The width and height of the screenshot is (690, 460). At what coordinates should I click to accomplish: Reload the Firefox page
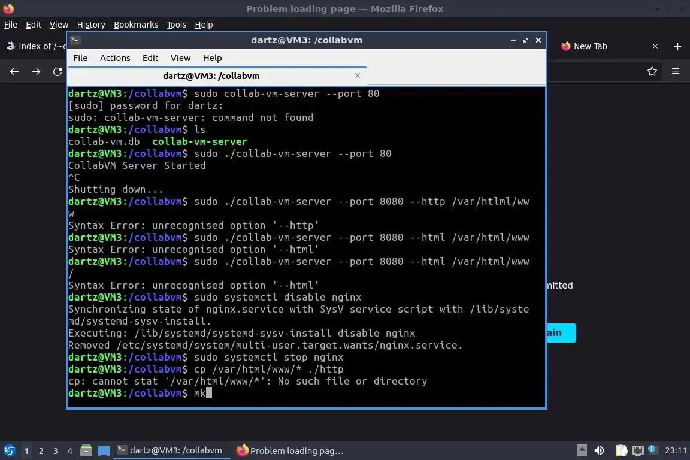tap(57, 71)
